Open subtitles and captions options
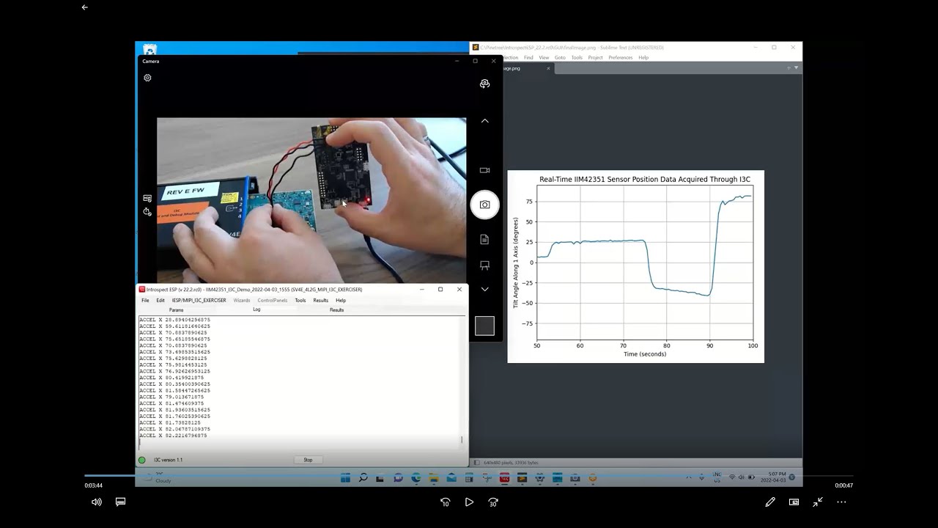This screenshot has height=528, width=938. pyautogui.click(x=120, y=502)
